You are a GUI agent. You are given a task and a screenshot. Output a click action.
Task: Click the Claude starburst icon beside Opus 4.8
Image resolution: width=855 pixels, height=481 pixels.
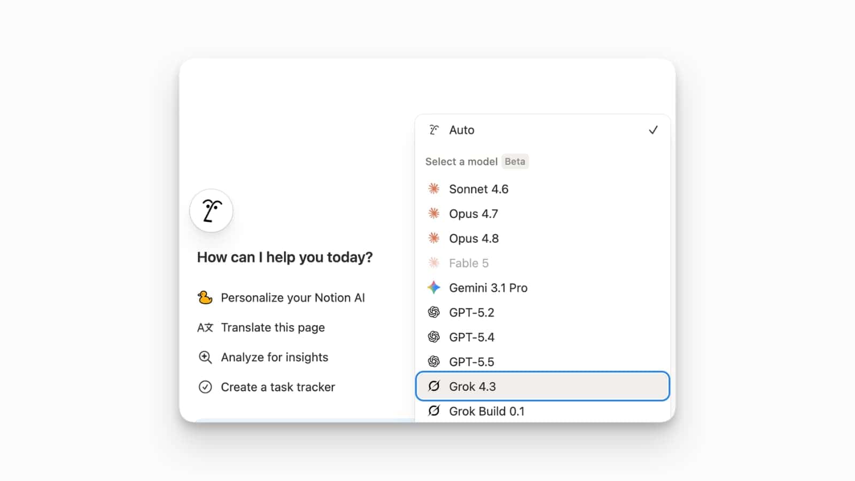(x=434, y=238)
